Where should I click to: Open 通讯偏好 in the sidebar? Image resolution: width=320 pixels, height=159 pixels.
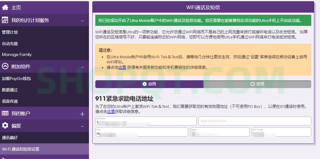point(10,138)
